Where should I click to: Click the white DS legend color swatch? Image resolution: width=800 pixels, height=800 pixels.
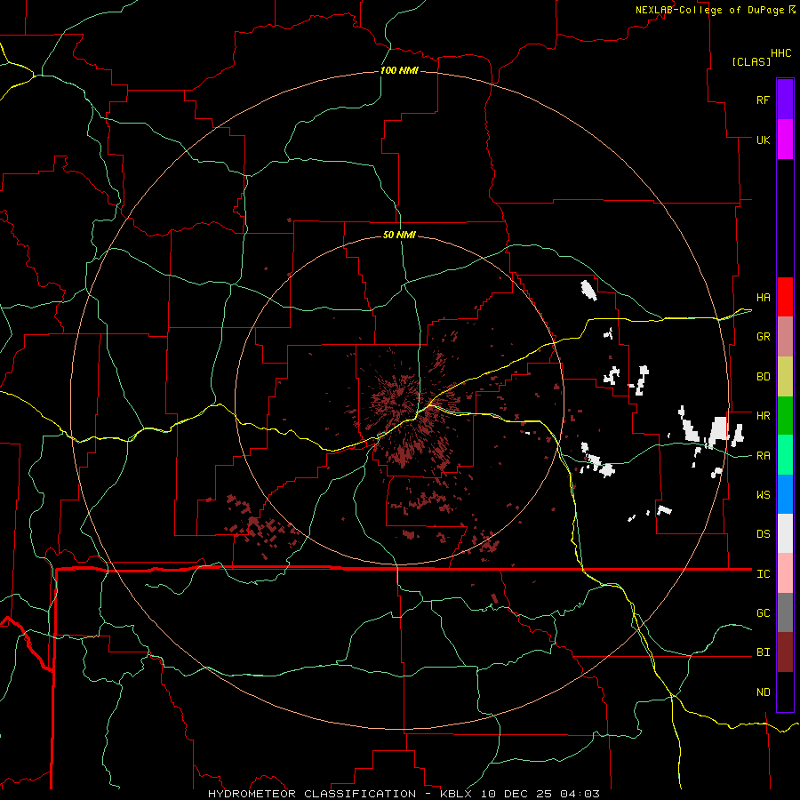point(785,533)
